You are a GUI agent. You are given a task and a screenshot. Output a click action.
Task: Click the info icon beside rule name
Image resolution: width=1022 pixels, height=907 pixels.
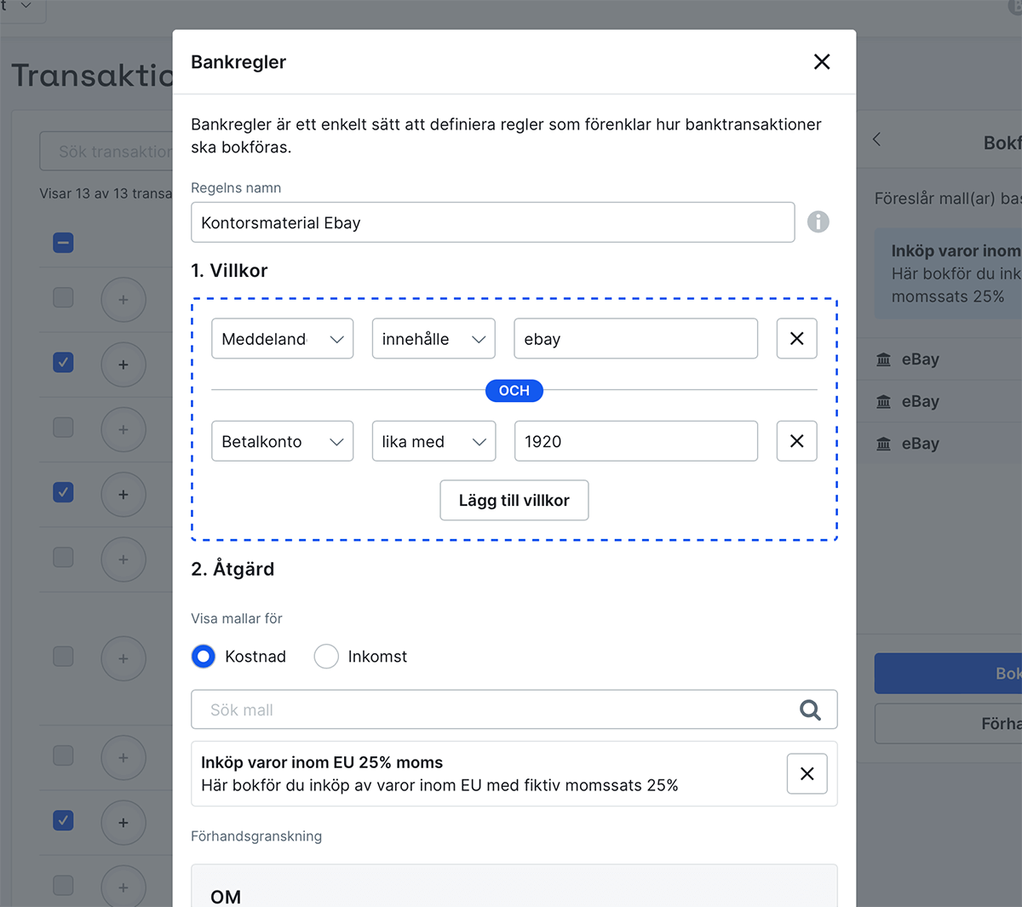click(818, 222)
